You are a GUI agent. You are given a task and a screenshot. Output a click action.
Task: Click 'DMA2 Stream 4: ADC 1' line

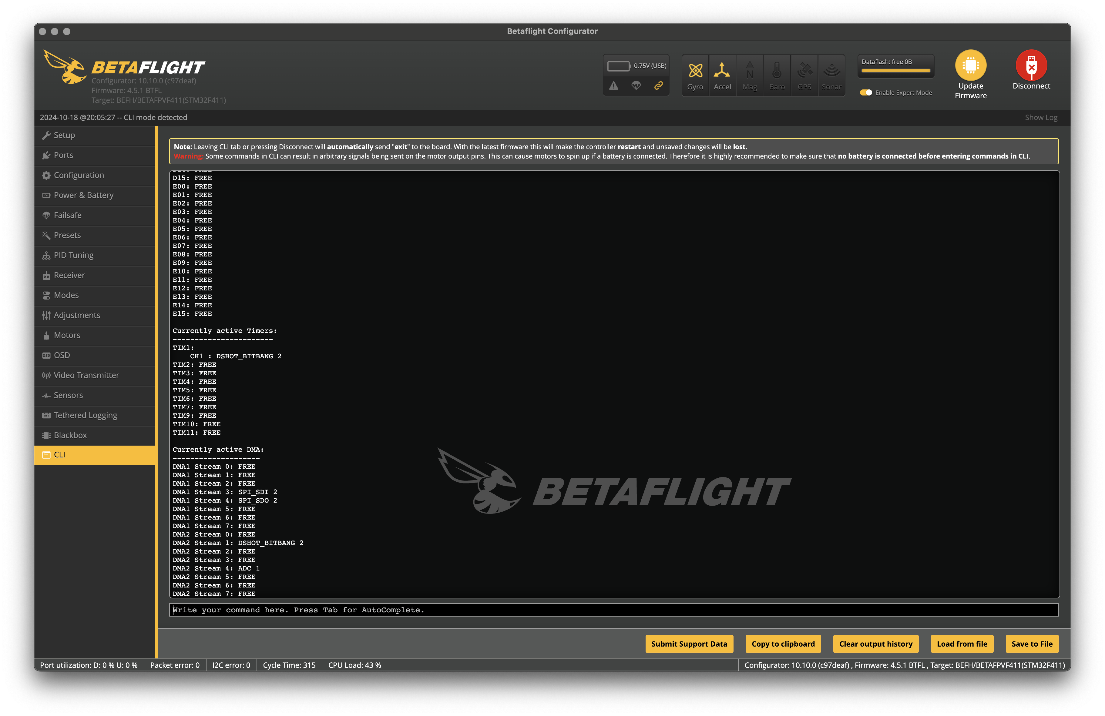click(x=216, y=568)
